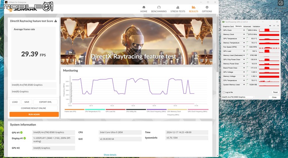Open the HOME section in 3DMark
This screenshot has width=288, height=158.
(x=144, y=9)
